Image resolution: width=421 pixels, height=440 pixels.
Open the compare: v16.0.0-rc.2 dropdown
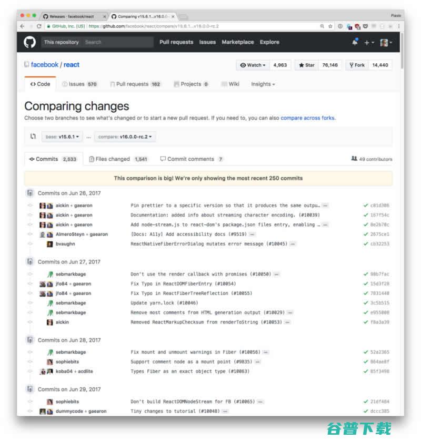click(125, 136)
